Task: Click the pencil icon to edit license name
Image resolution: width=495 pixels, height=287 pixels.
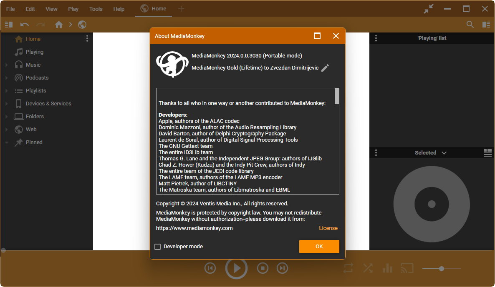Action: (325, 68)
